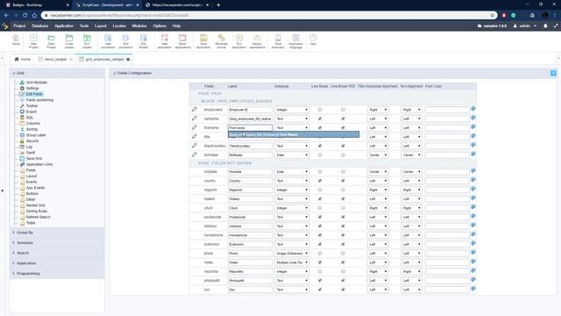Toggle Line Break PDF checkbox for homephone
This screenshot has height=316, width=561.
click(x=343, y=235)
